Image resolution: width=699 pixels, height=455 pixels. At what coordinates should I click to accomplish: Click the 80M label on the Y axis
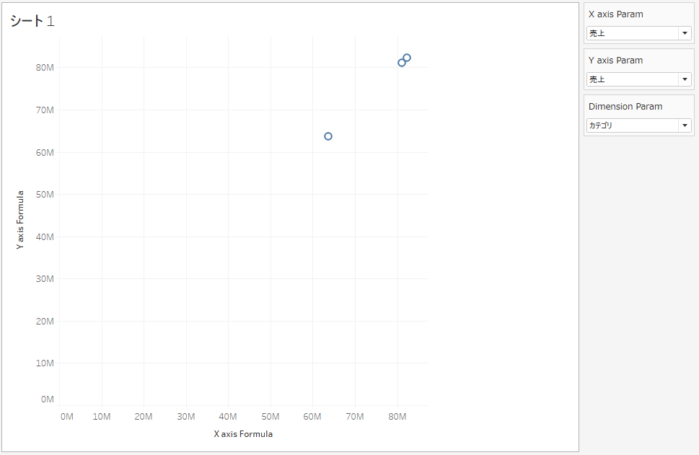pos(45,68)
